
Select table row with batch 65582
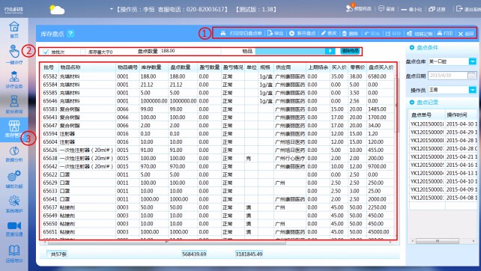click(217, 76)
